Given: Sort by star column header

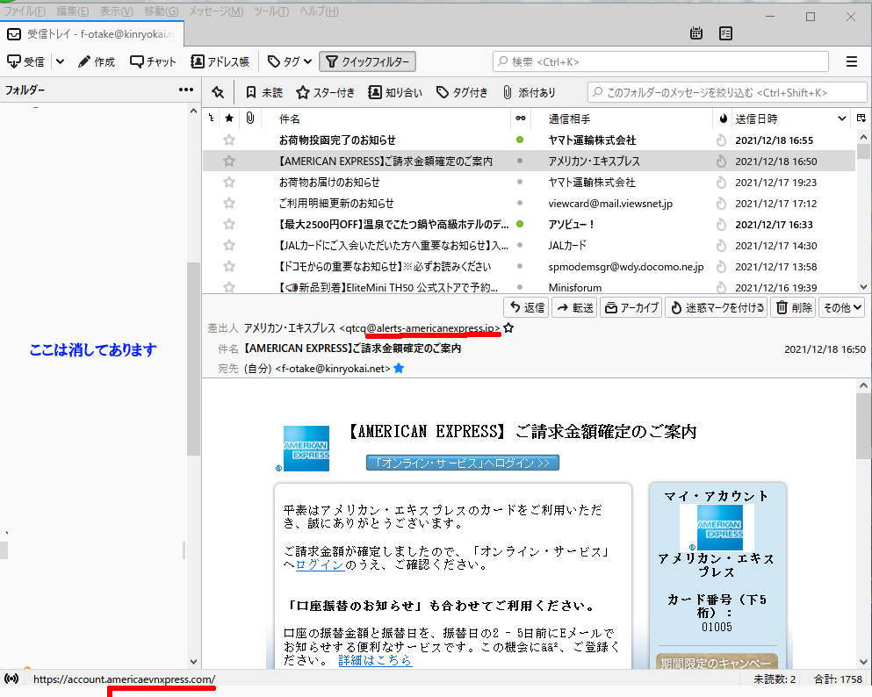Looking at the screenshot, I should [x=229, y=118].
